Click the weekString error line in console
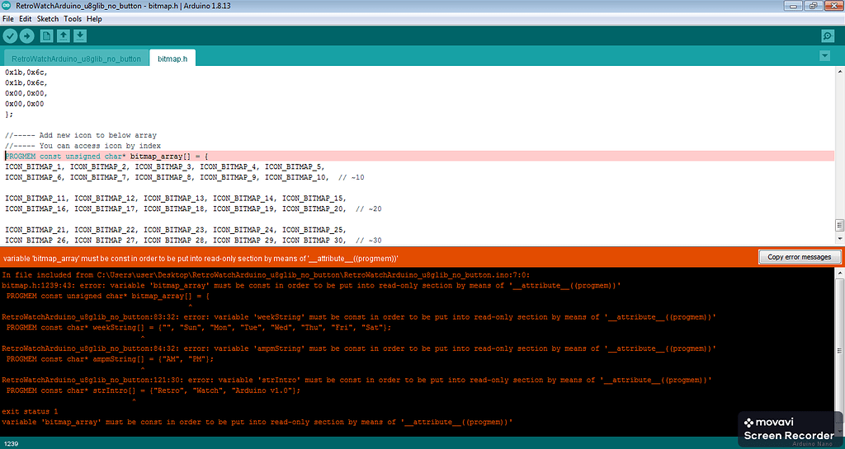This screenshot has height=449, width=845. 359,316
